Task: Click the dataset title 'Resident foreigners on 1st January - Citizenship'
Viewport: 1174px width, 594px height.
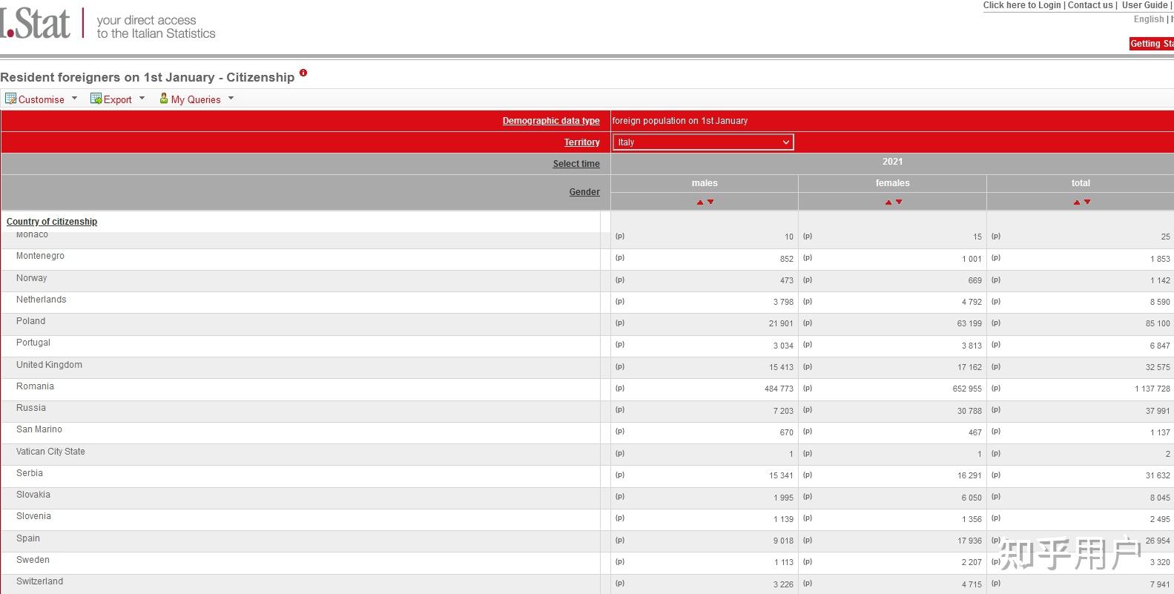Action: click(x=148, y=77)
